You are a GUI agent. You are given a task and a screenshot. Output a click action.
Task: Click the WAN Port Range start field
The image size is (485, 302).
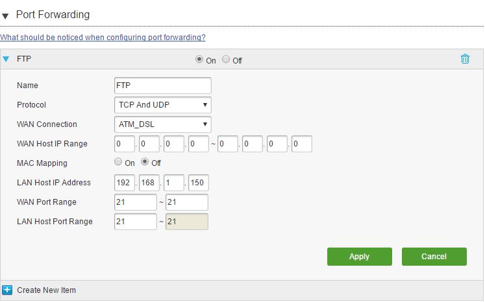pos(136,202)
